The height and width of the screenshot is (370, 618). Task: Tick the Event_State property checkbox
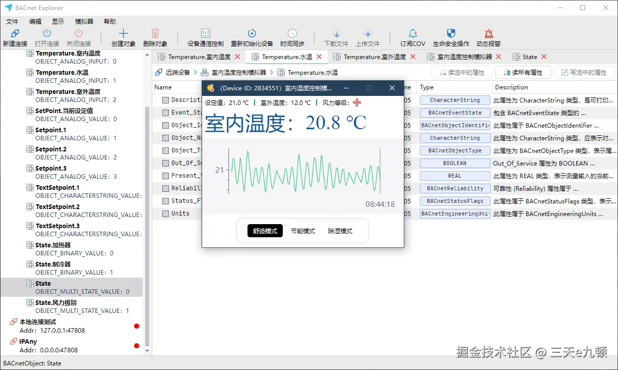165,113
